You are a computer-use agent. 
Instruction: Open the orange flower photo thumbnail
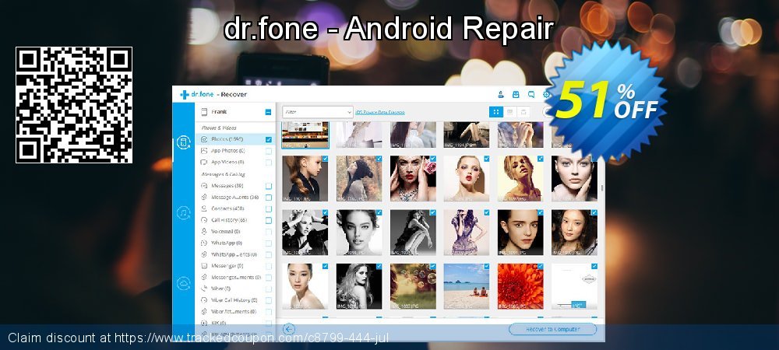tap(520, 286)
